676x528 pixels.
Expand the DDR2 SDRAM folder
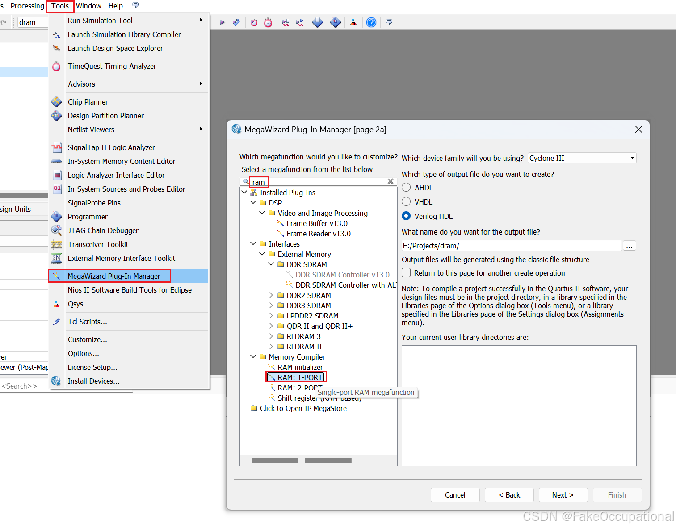coord(271,295)
